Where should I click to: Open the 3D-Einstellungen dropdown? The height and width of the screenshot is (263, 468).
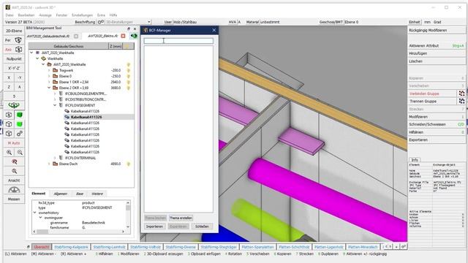click(149, 22)
